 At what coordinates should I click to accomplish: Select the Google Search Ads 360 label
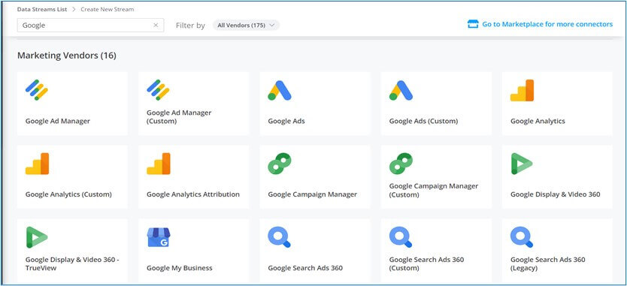pos(305,268)
